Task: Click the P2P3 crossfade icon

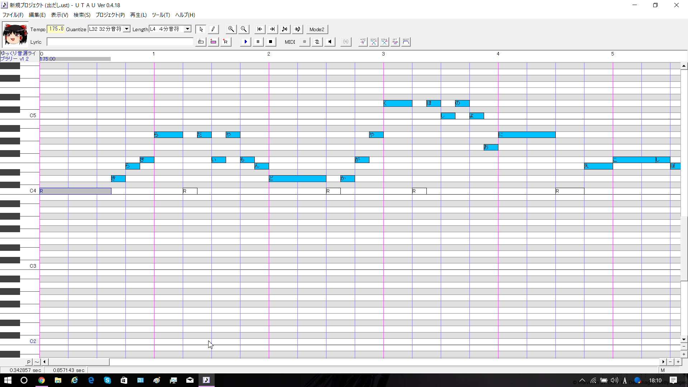Action: [373, 42]
